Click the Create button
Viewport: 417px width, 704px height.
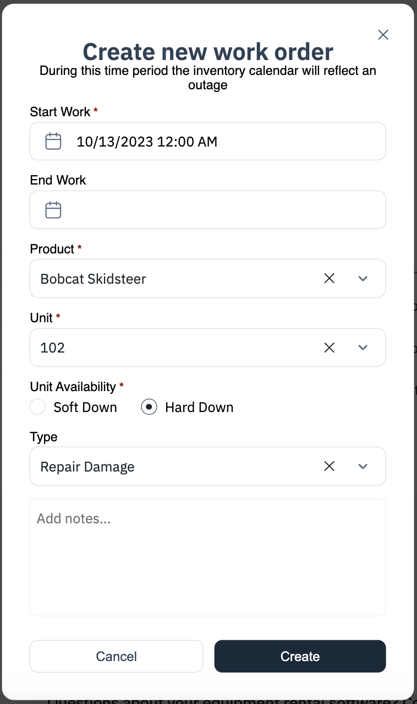(300, 656)
